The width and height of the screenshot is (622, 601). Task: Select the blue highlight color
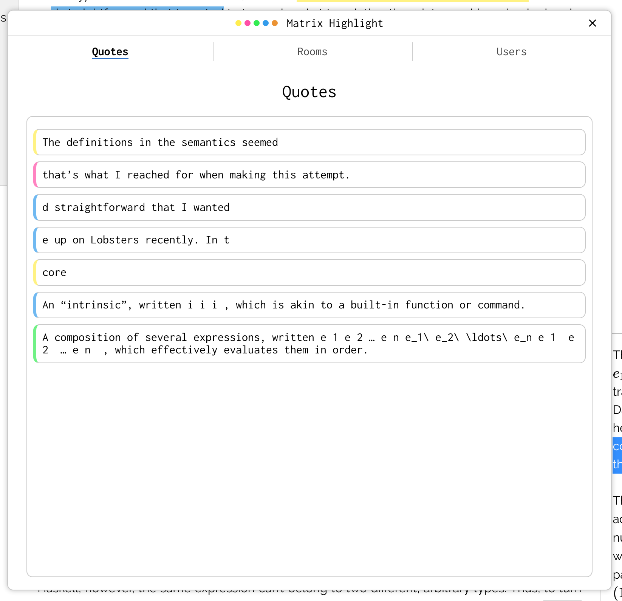(265, 23)
